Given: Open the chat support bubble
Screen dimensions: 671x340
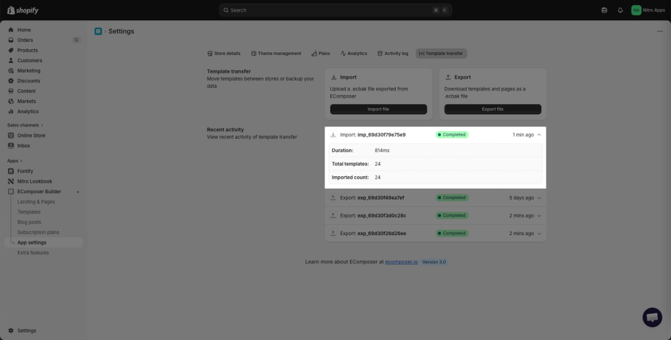Looking at the screenshot, I should pyautogui.click(x=652, y=317).
